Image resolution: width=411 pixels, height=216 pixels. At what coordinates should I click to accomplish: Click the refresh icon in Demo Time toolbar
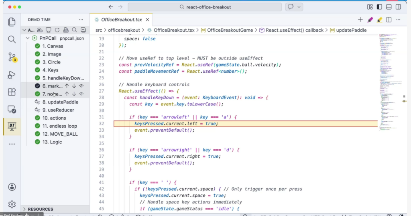[x=57, y=30]
